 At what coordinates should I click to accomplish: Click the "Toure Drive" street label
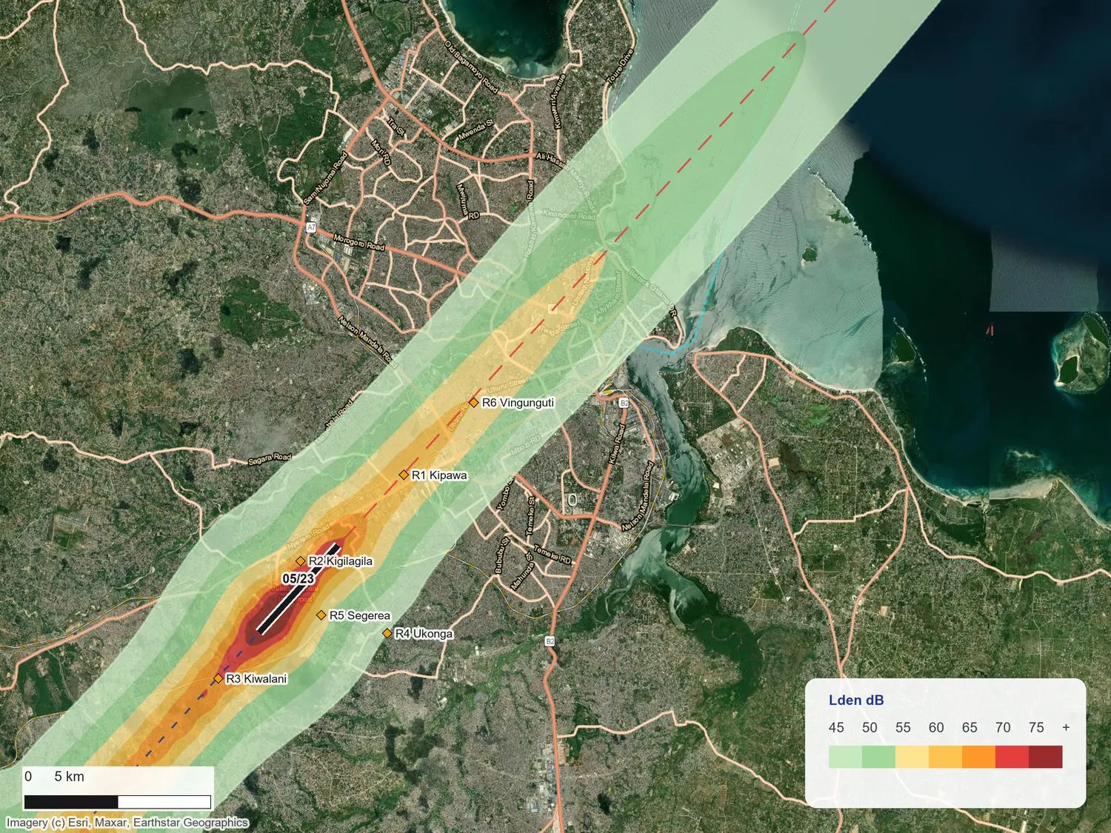tap(618, 67)
